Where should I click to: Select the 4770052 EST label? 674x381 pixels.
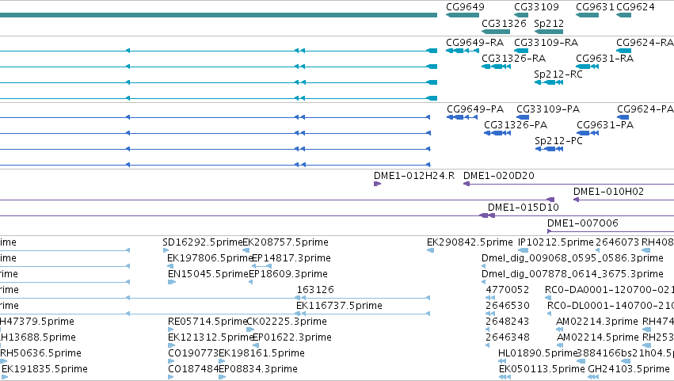point(507,290)
